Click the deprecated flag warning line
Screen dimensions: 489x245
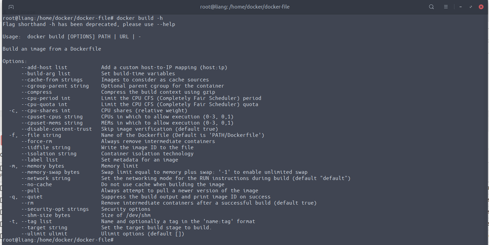pos(89,24)
